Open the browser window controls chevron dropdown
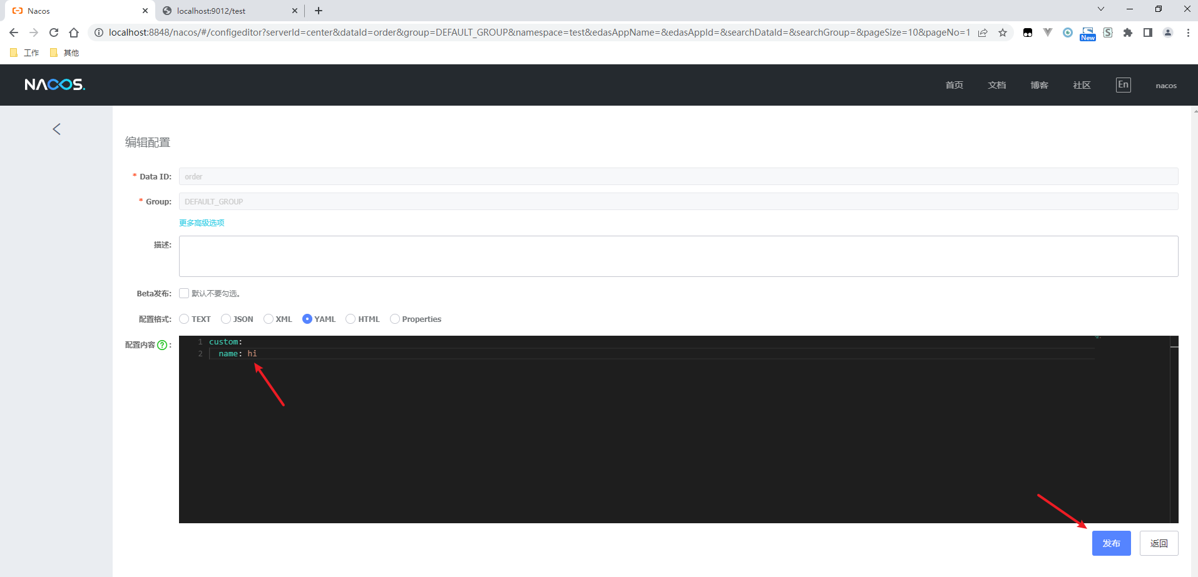The height and width of the screenshot is (577, 1198). [x=1100, y=9]
